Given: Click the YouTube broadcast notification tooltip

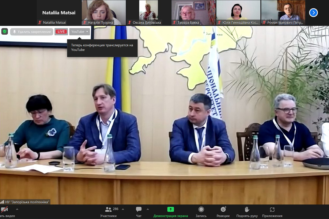Looking at the screenshot, I should 102,47.
